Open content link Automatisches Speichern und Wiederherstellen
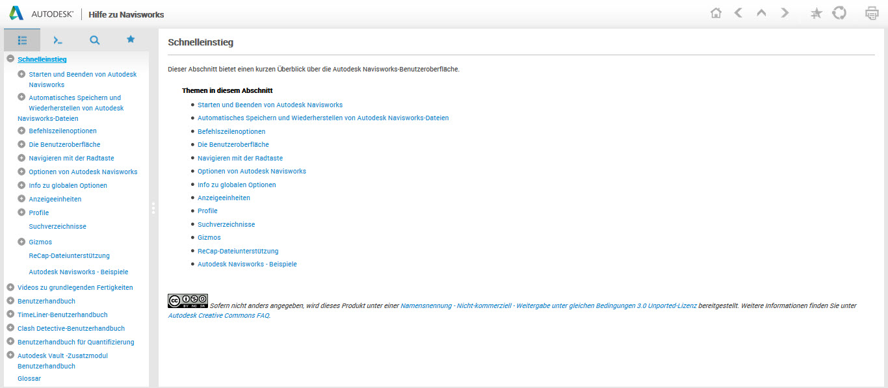This screenshot has height=388, width=888. (323, 118)
